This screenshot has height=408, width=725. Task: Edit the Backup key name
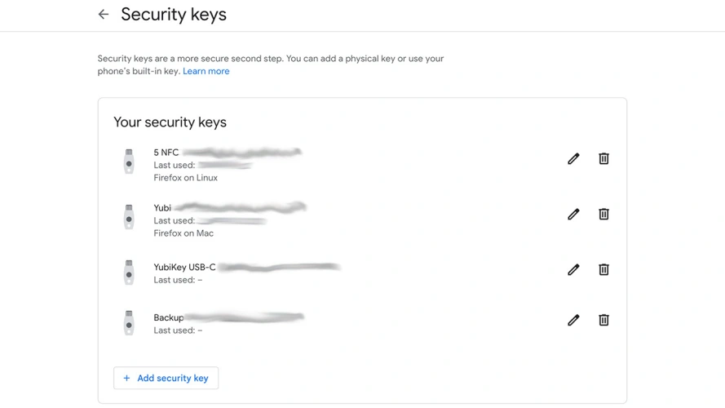pyautogui.click(x=573, y=320)
